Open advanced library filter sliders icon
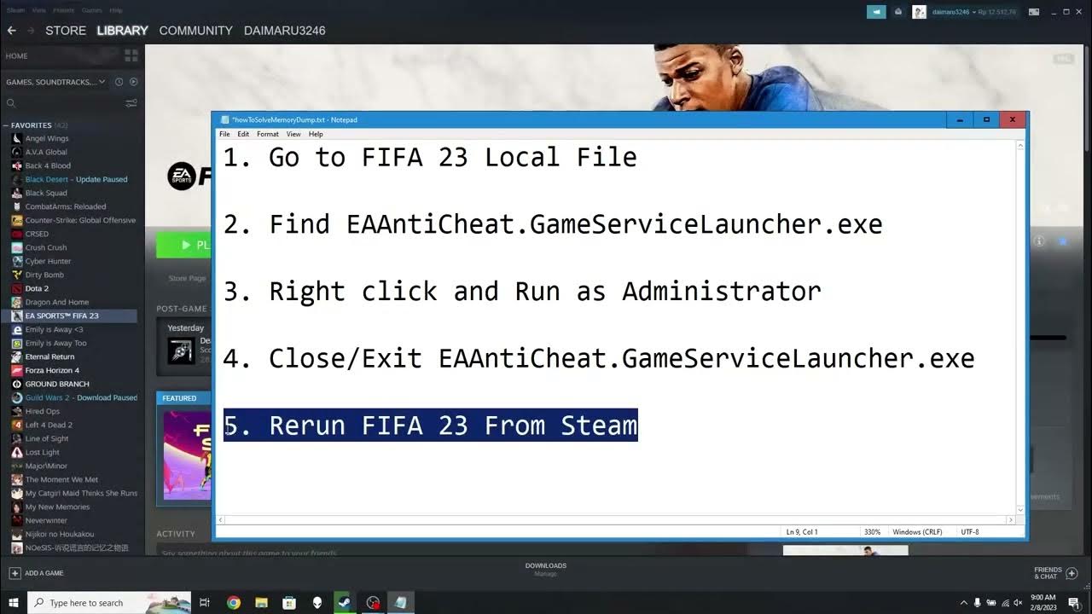 (x=131, y=103)
